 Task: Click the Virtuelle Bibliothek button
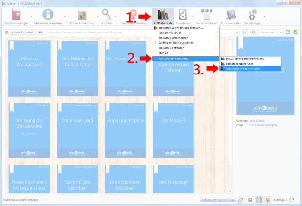(x=20, y=33)
